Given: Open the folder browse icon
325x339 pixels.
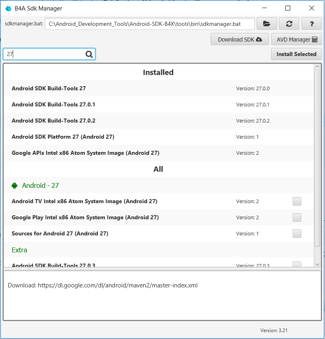Looking at the screenshot, I should tap(267, 24).
